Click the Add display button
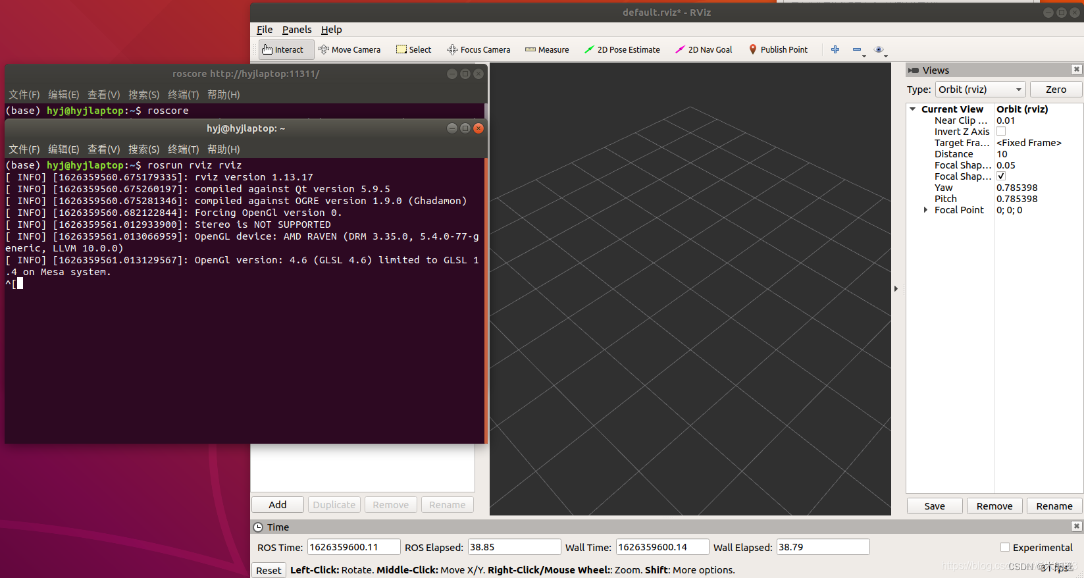Viewport: 1084px width, 578px height. pyautogui.click(x=278, y=505)
